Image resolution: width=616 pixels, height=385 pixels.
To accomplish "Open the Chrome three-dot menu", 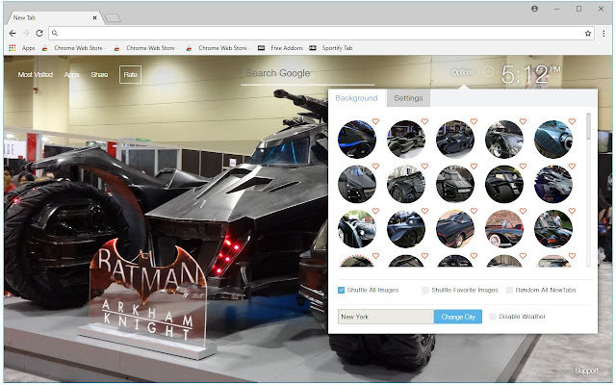I will coord(603,34).
